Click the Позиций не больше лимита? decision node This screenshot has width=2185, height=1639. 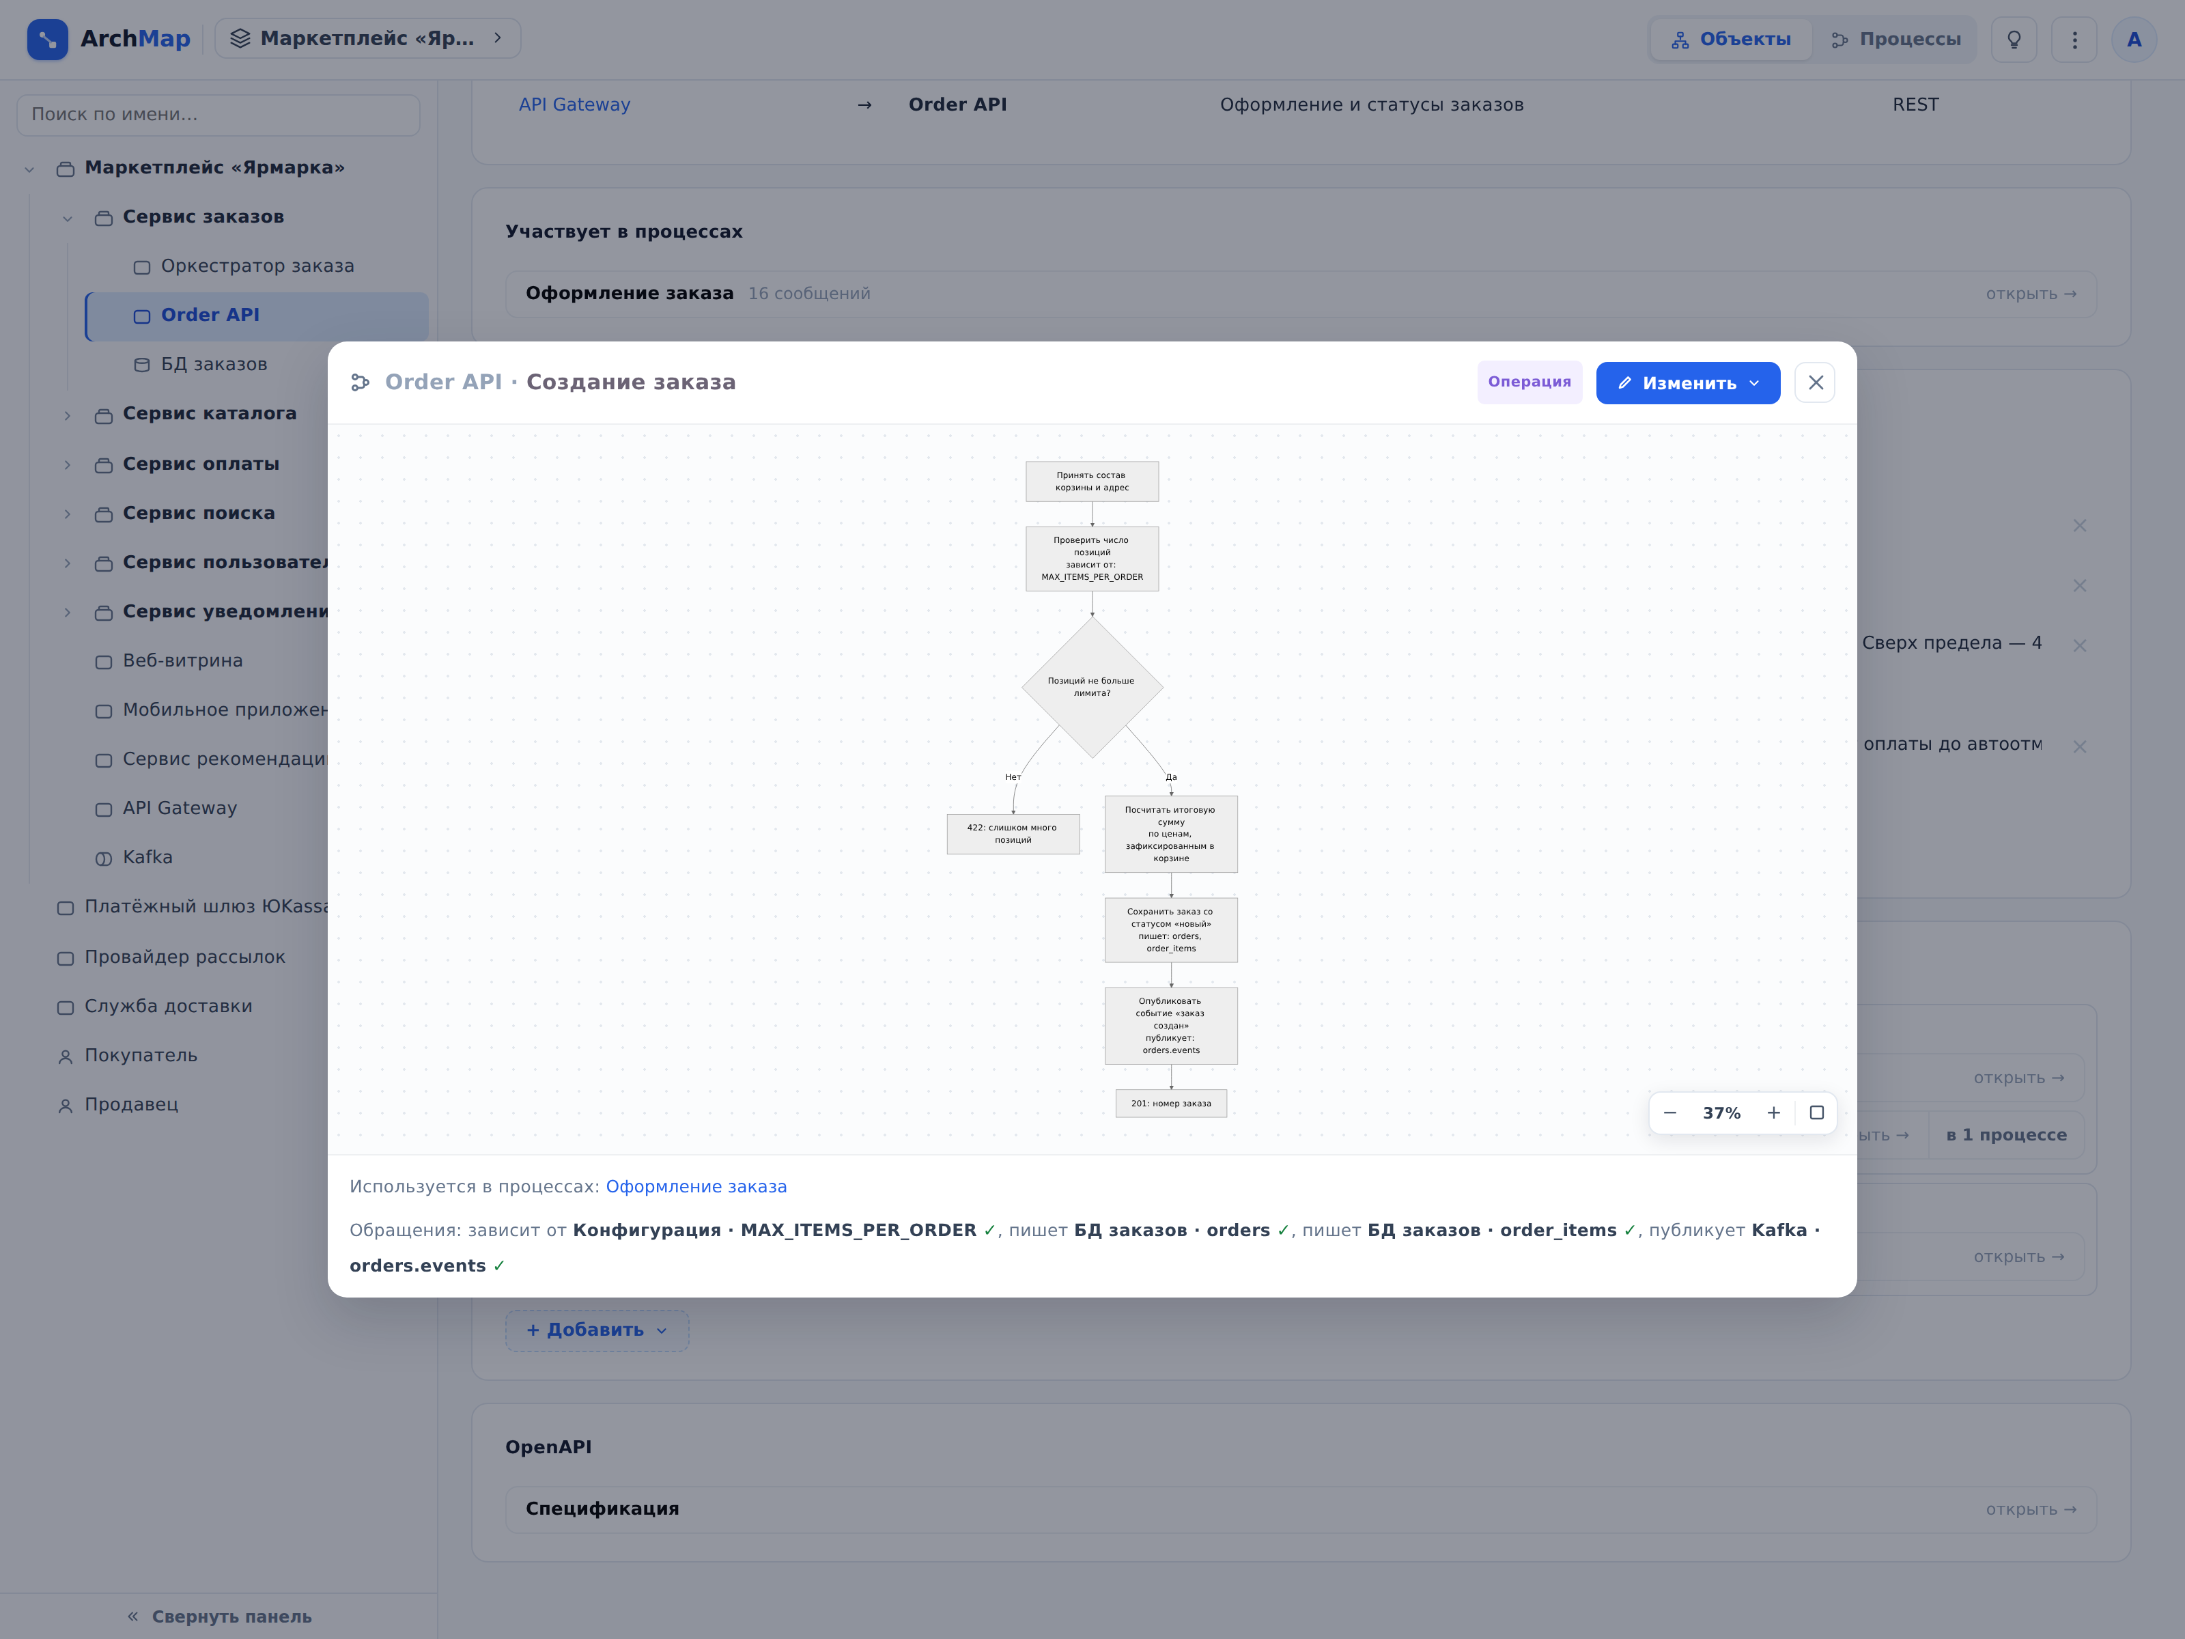coord(1092,686)
